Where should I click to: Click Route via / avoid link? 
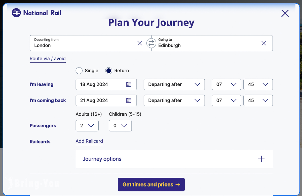(x=48, y=59)
